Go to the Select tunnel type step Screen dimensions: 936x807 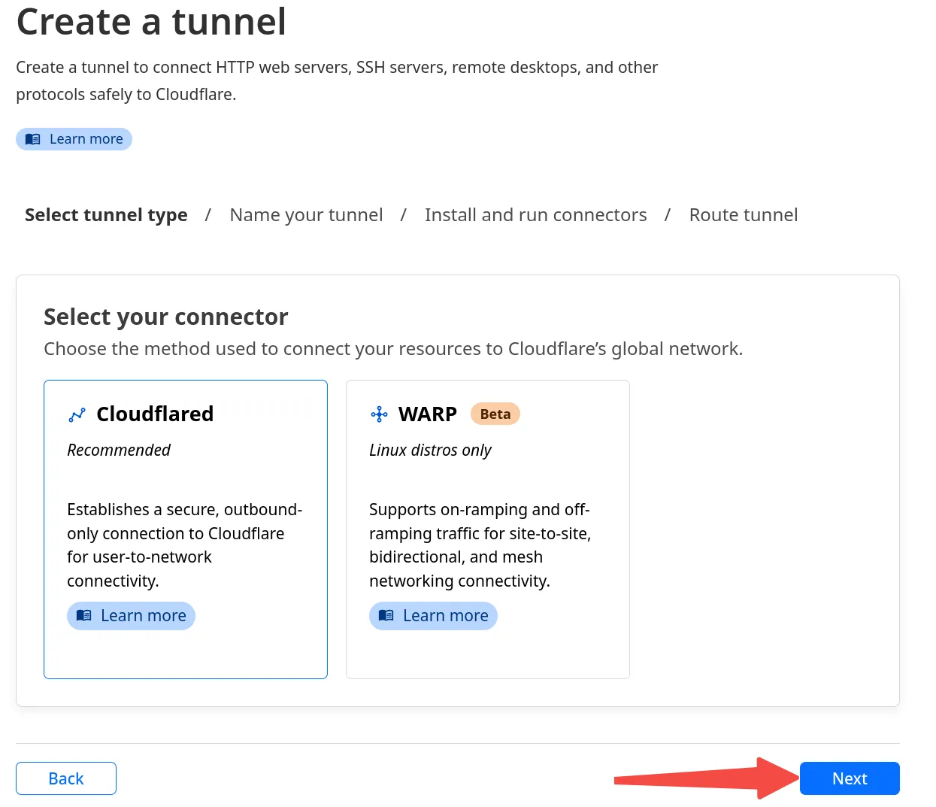106,215
